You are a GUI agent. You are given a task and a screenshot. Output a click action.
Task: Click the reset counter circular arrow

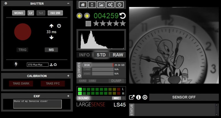123,16
